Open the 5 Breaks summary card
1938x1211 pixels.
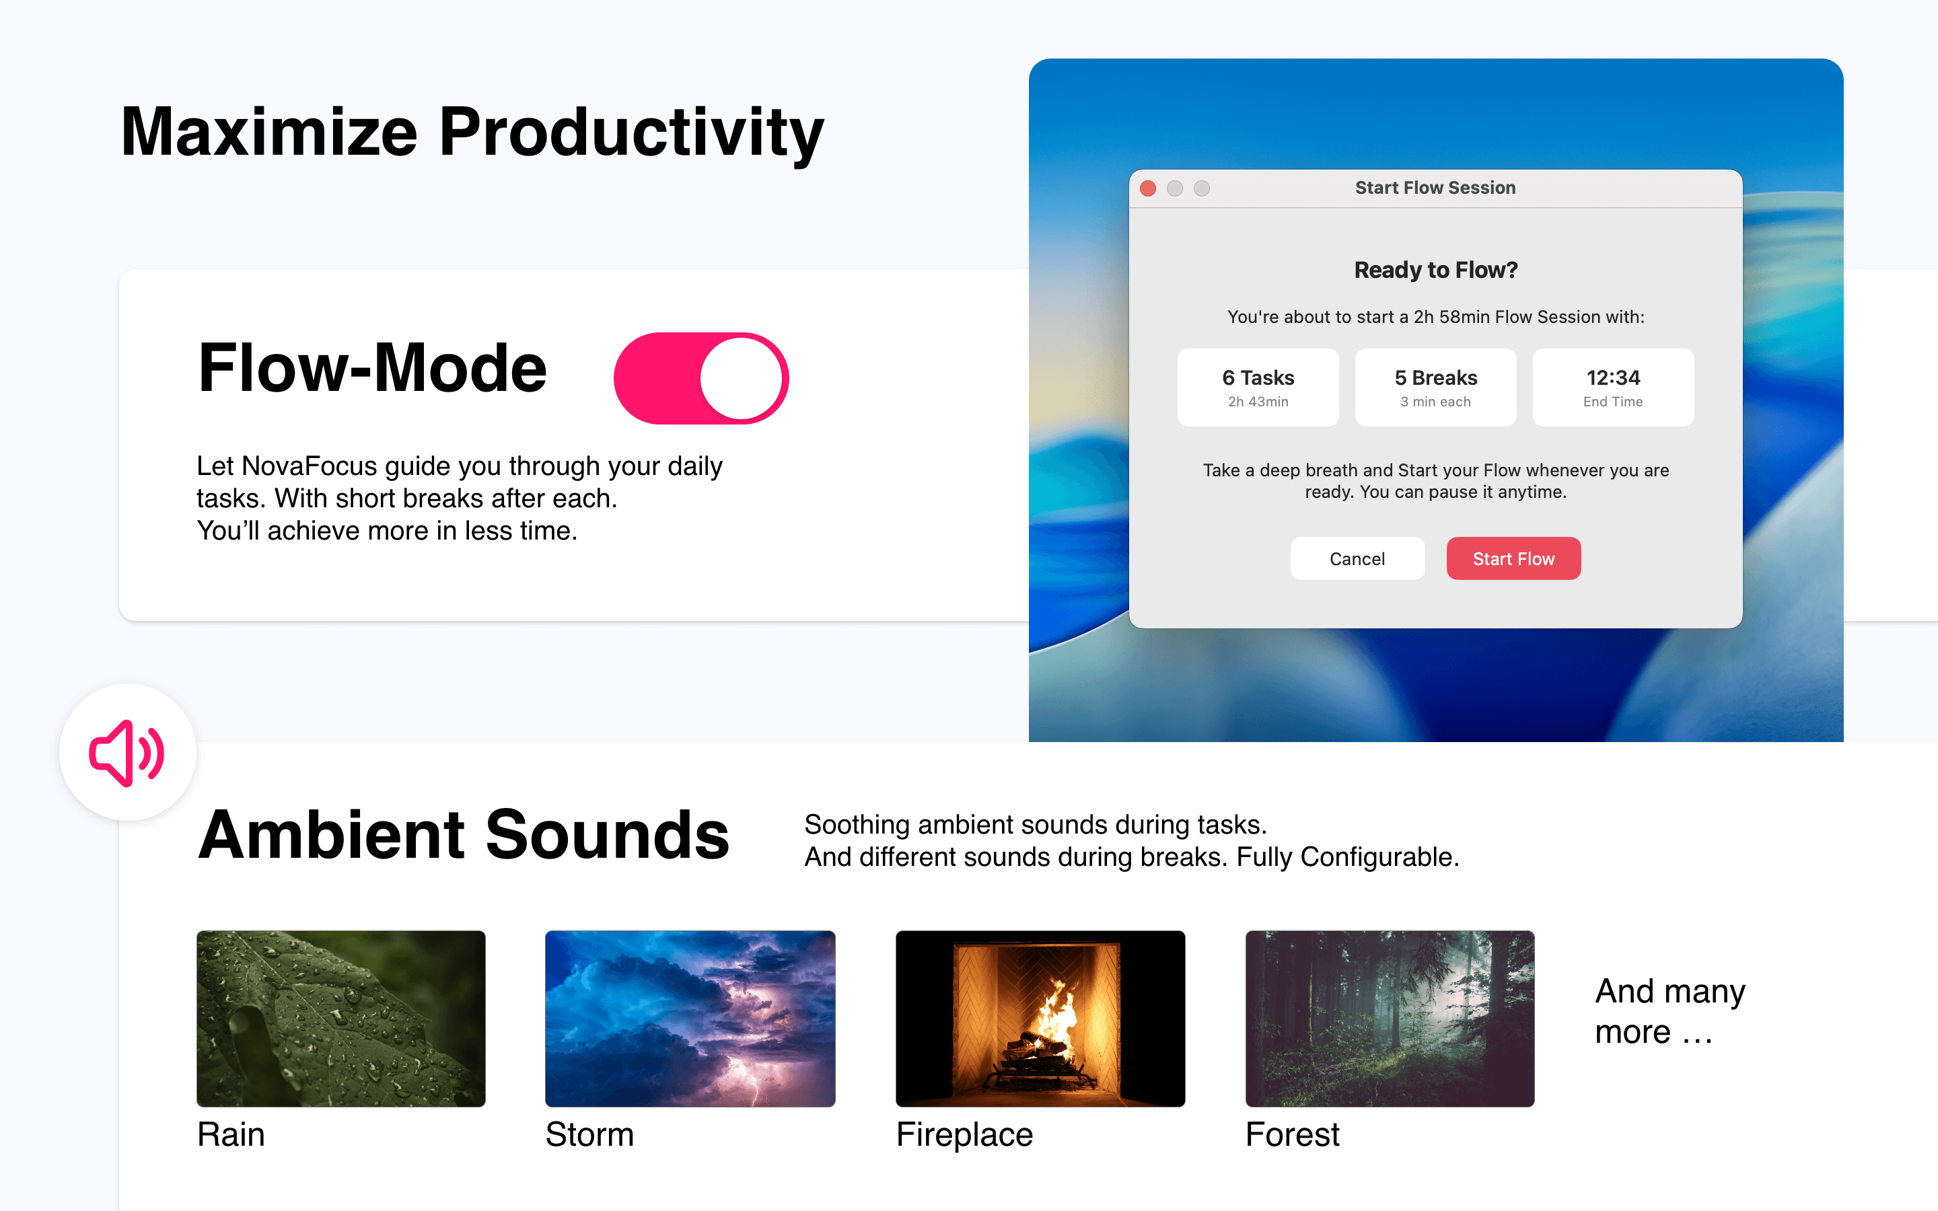(1435, 387)
